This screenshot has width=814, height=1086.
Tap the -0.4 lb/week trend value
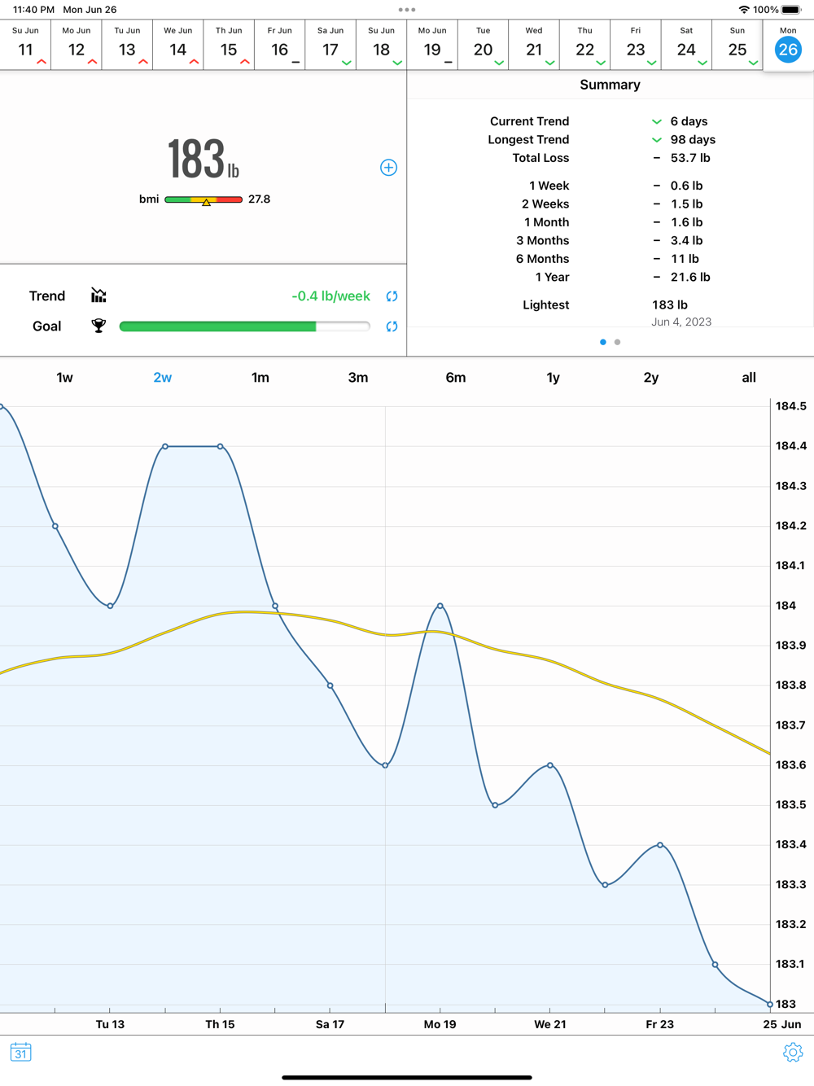click(x=331, y=296)
